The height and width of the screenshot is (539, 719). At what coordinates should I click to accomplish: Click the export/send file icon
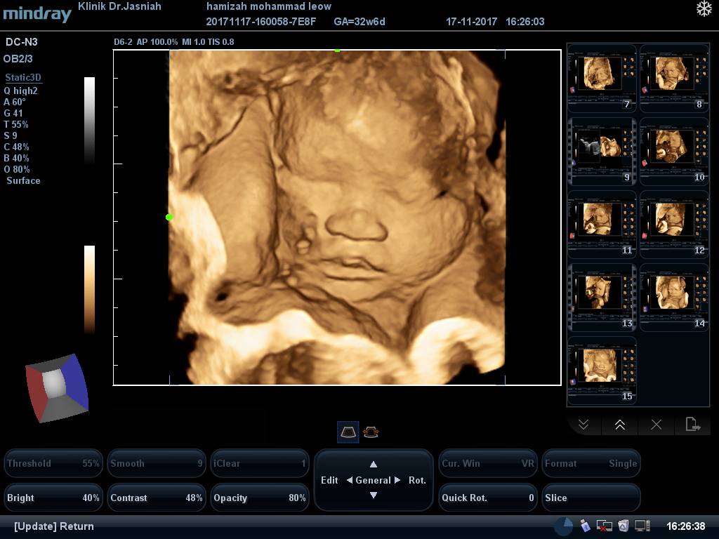tap(692, 425)
